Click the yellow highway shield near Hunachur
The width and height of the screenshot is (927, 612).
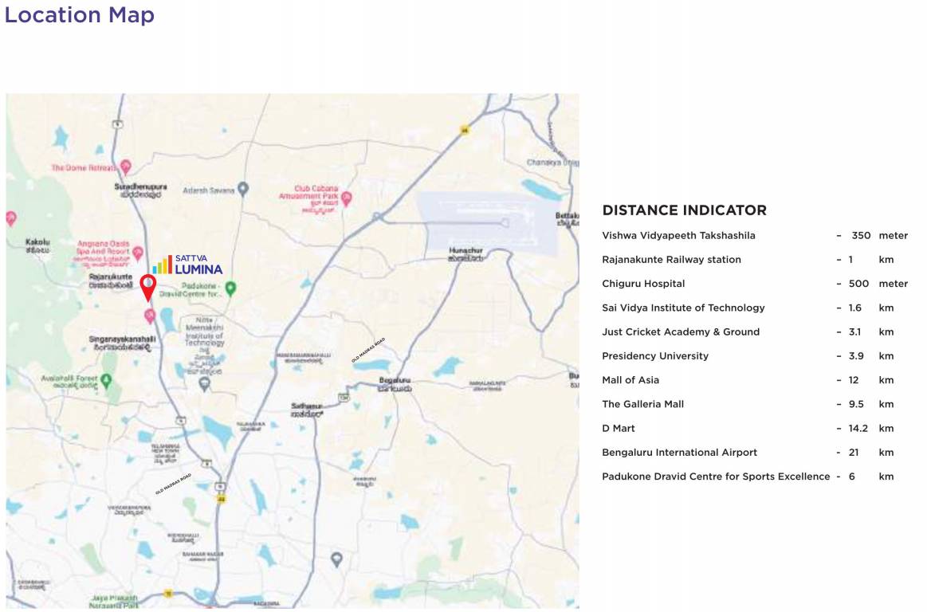[465, 131]
